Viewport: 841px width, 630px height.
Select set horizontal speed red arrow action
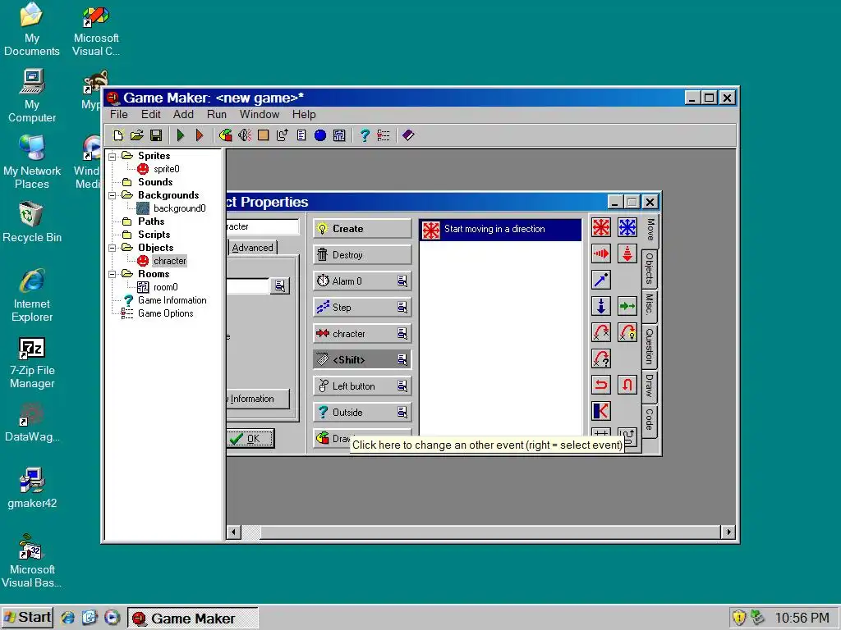tap(601, 254)
